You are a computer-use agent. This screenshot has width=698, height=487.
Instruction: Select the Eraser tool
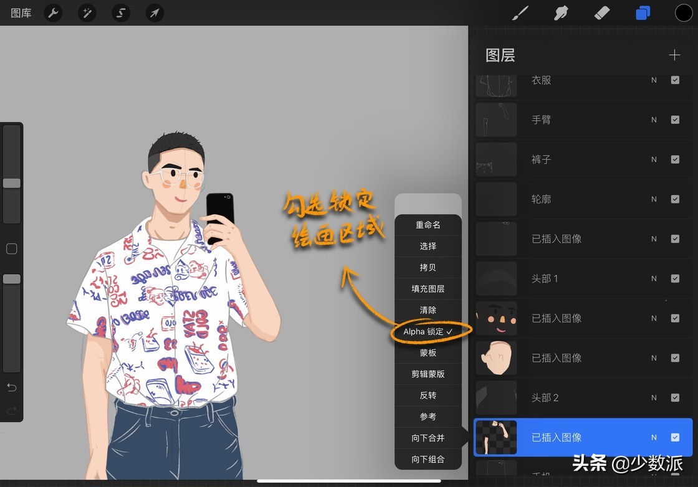601,12
